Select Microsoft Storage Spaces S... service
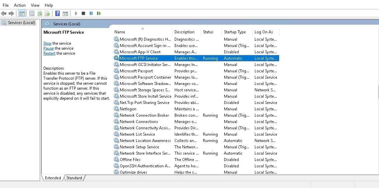379x188 pixels. [x=196, y=90]
